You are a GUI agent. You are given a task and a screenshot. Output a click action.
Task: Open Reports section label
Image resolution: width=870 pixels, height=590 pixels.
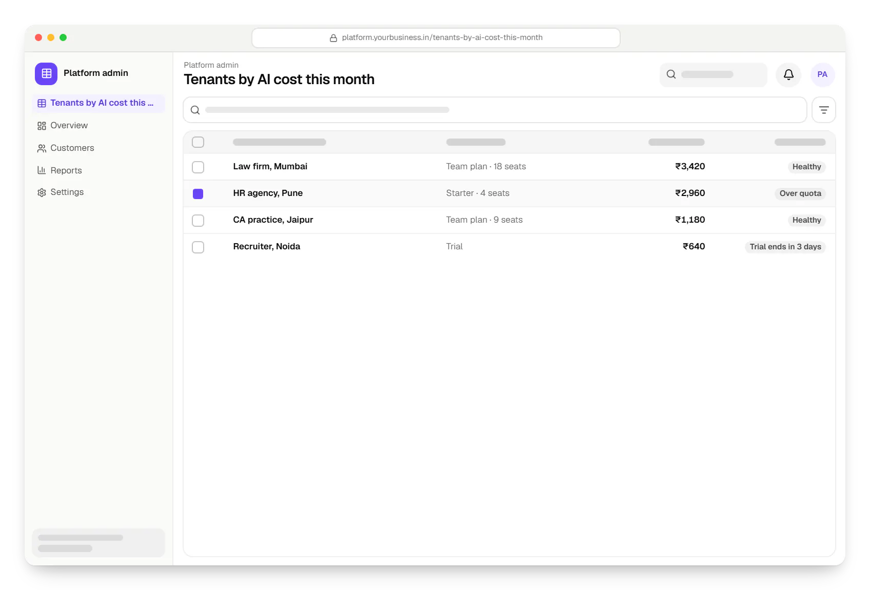click(66, 170)
